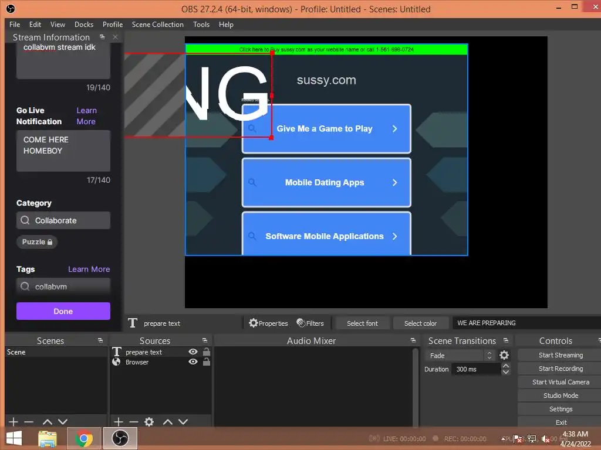Image resolution: width=601 pixels, height=450 pixels.
Task: Remove selected source with minus icon
Action: (x=134, y=422)
